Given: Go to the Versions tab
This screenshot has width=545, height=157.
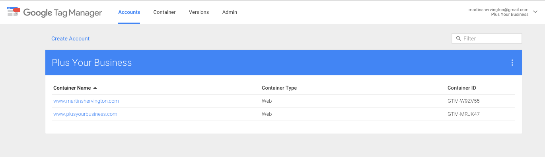Looking at the screenshot, I should [199, 12].
